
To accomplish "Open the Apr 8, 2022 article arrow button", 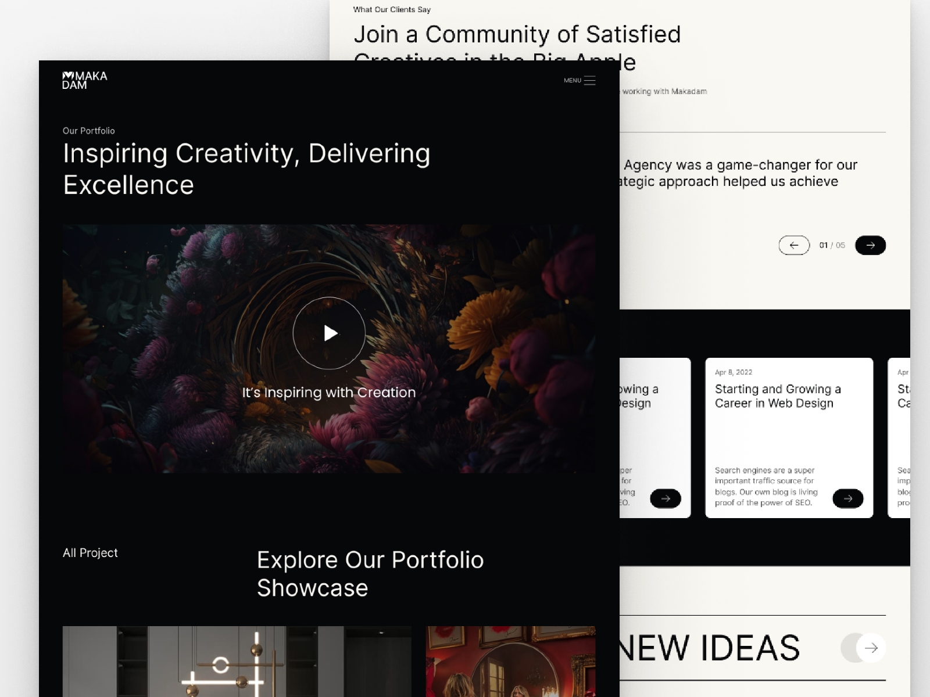I will (848, 498).
